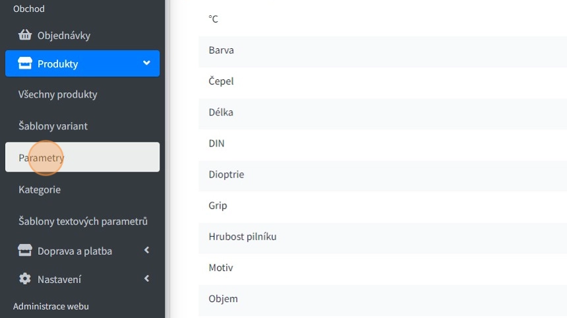The image size is (567, 318).
Task: Click the Doprava a platba store icon
Action: [25, 251]
